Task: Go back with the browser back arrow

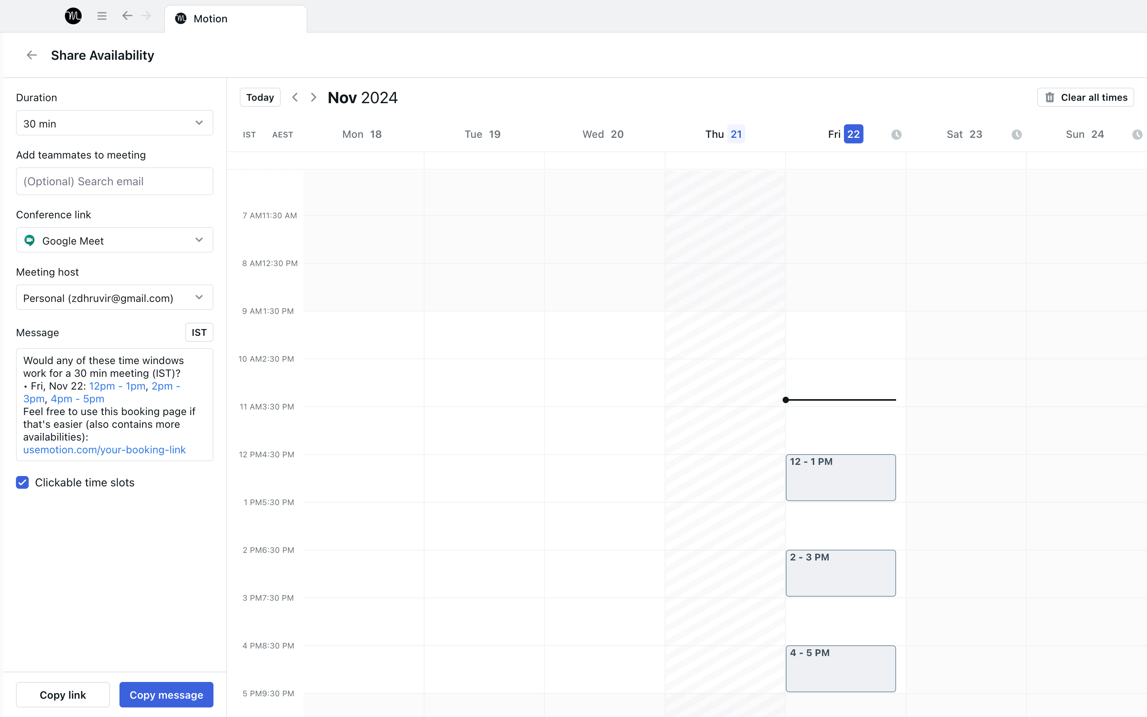Action: click(x=127, y=16)
